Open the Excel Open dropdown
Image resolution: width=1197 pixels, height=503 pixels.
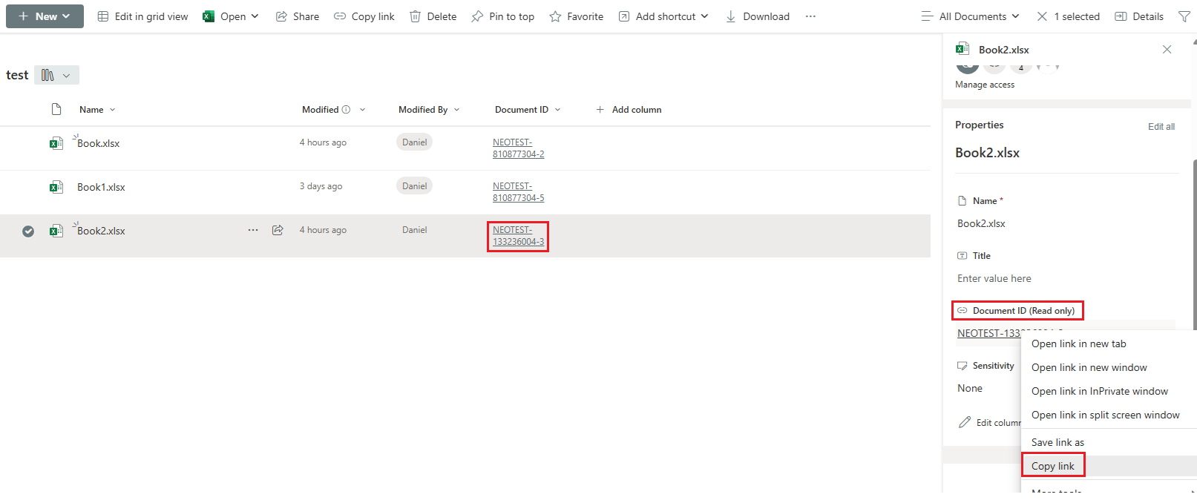[231, 16]
